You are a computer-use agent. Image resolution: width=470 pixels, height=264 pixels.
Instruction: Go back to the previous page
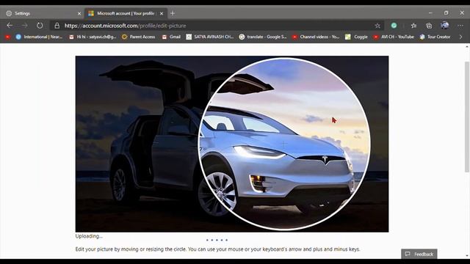pos(10,26)
